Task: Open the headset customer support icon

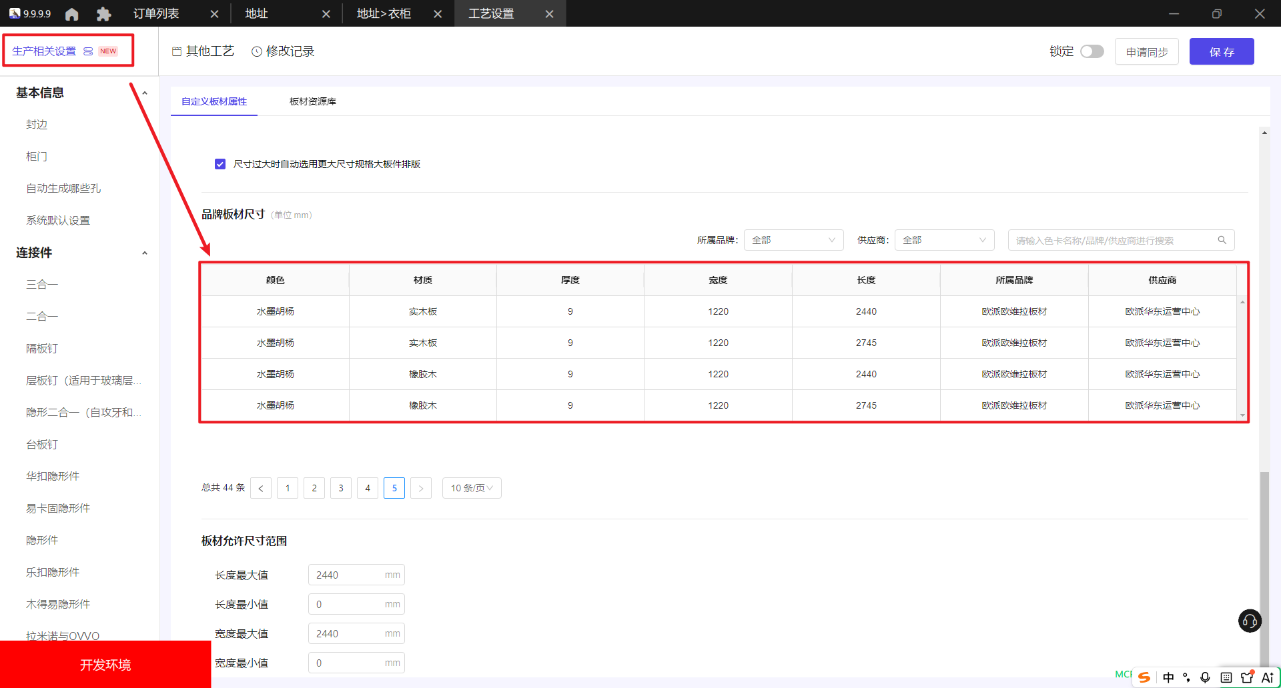Action: pyautogui.click(x=1250, y=621)
